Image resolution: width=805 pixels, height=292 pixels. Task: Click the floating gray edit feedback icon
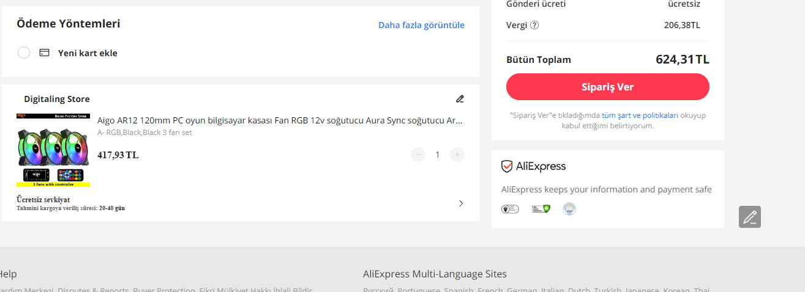750,217
